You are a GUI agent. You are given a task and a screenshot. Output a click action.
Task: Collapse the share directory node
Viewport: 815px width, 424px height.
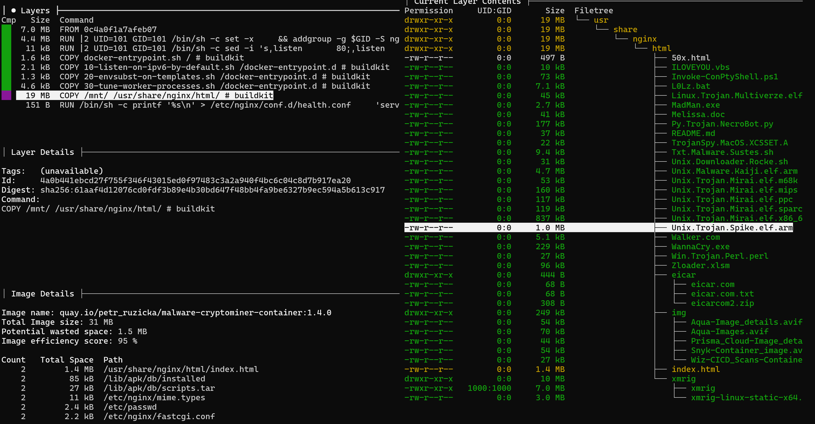click(625, 29)
